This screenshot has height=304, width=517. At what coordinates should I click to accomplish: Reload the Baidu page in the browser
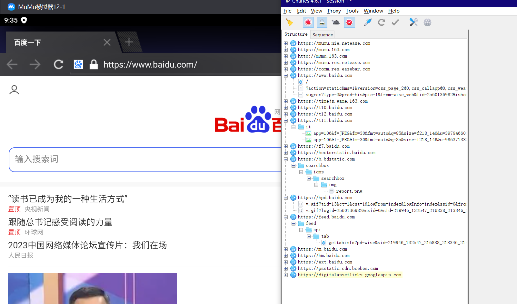click(x=58, y=65)
